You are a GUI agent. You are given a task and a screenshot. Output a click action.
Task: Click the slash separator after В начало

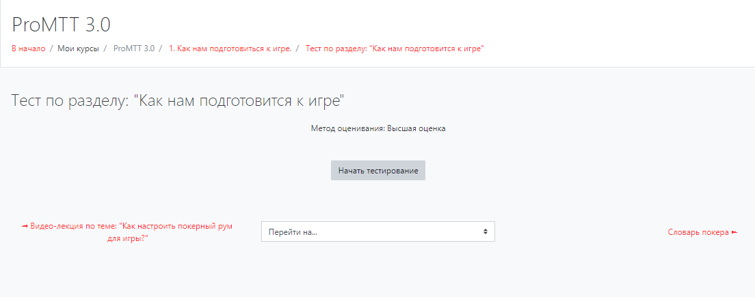(51, 48)
